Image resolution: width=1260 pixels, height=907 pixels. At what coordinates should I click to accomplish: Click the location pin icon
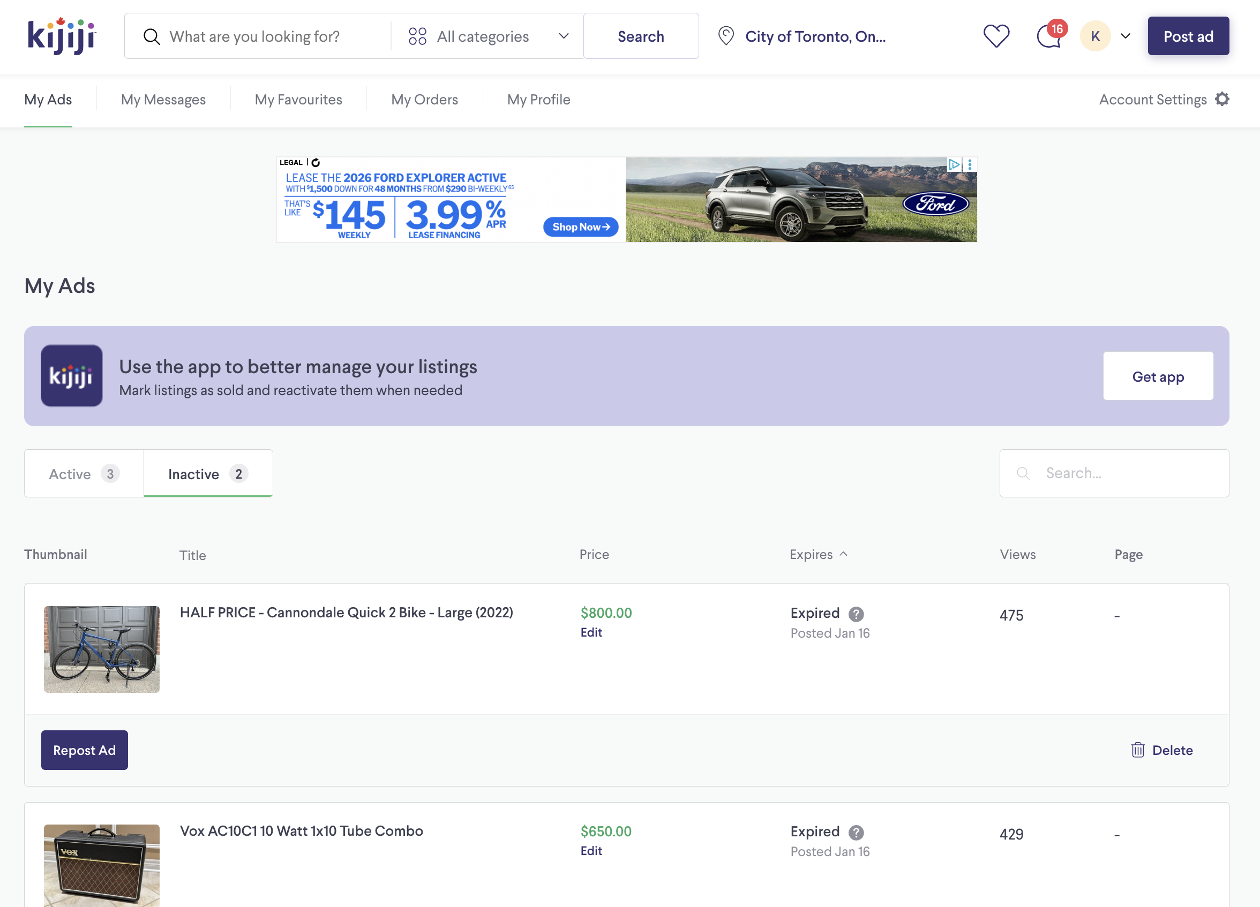pyautogui.click(x=726, y=35)
